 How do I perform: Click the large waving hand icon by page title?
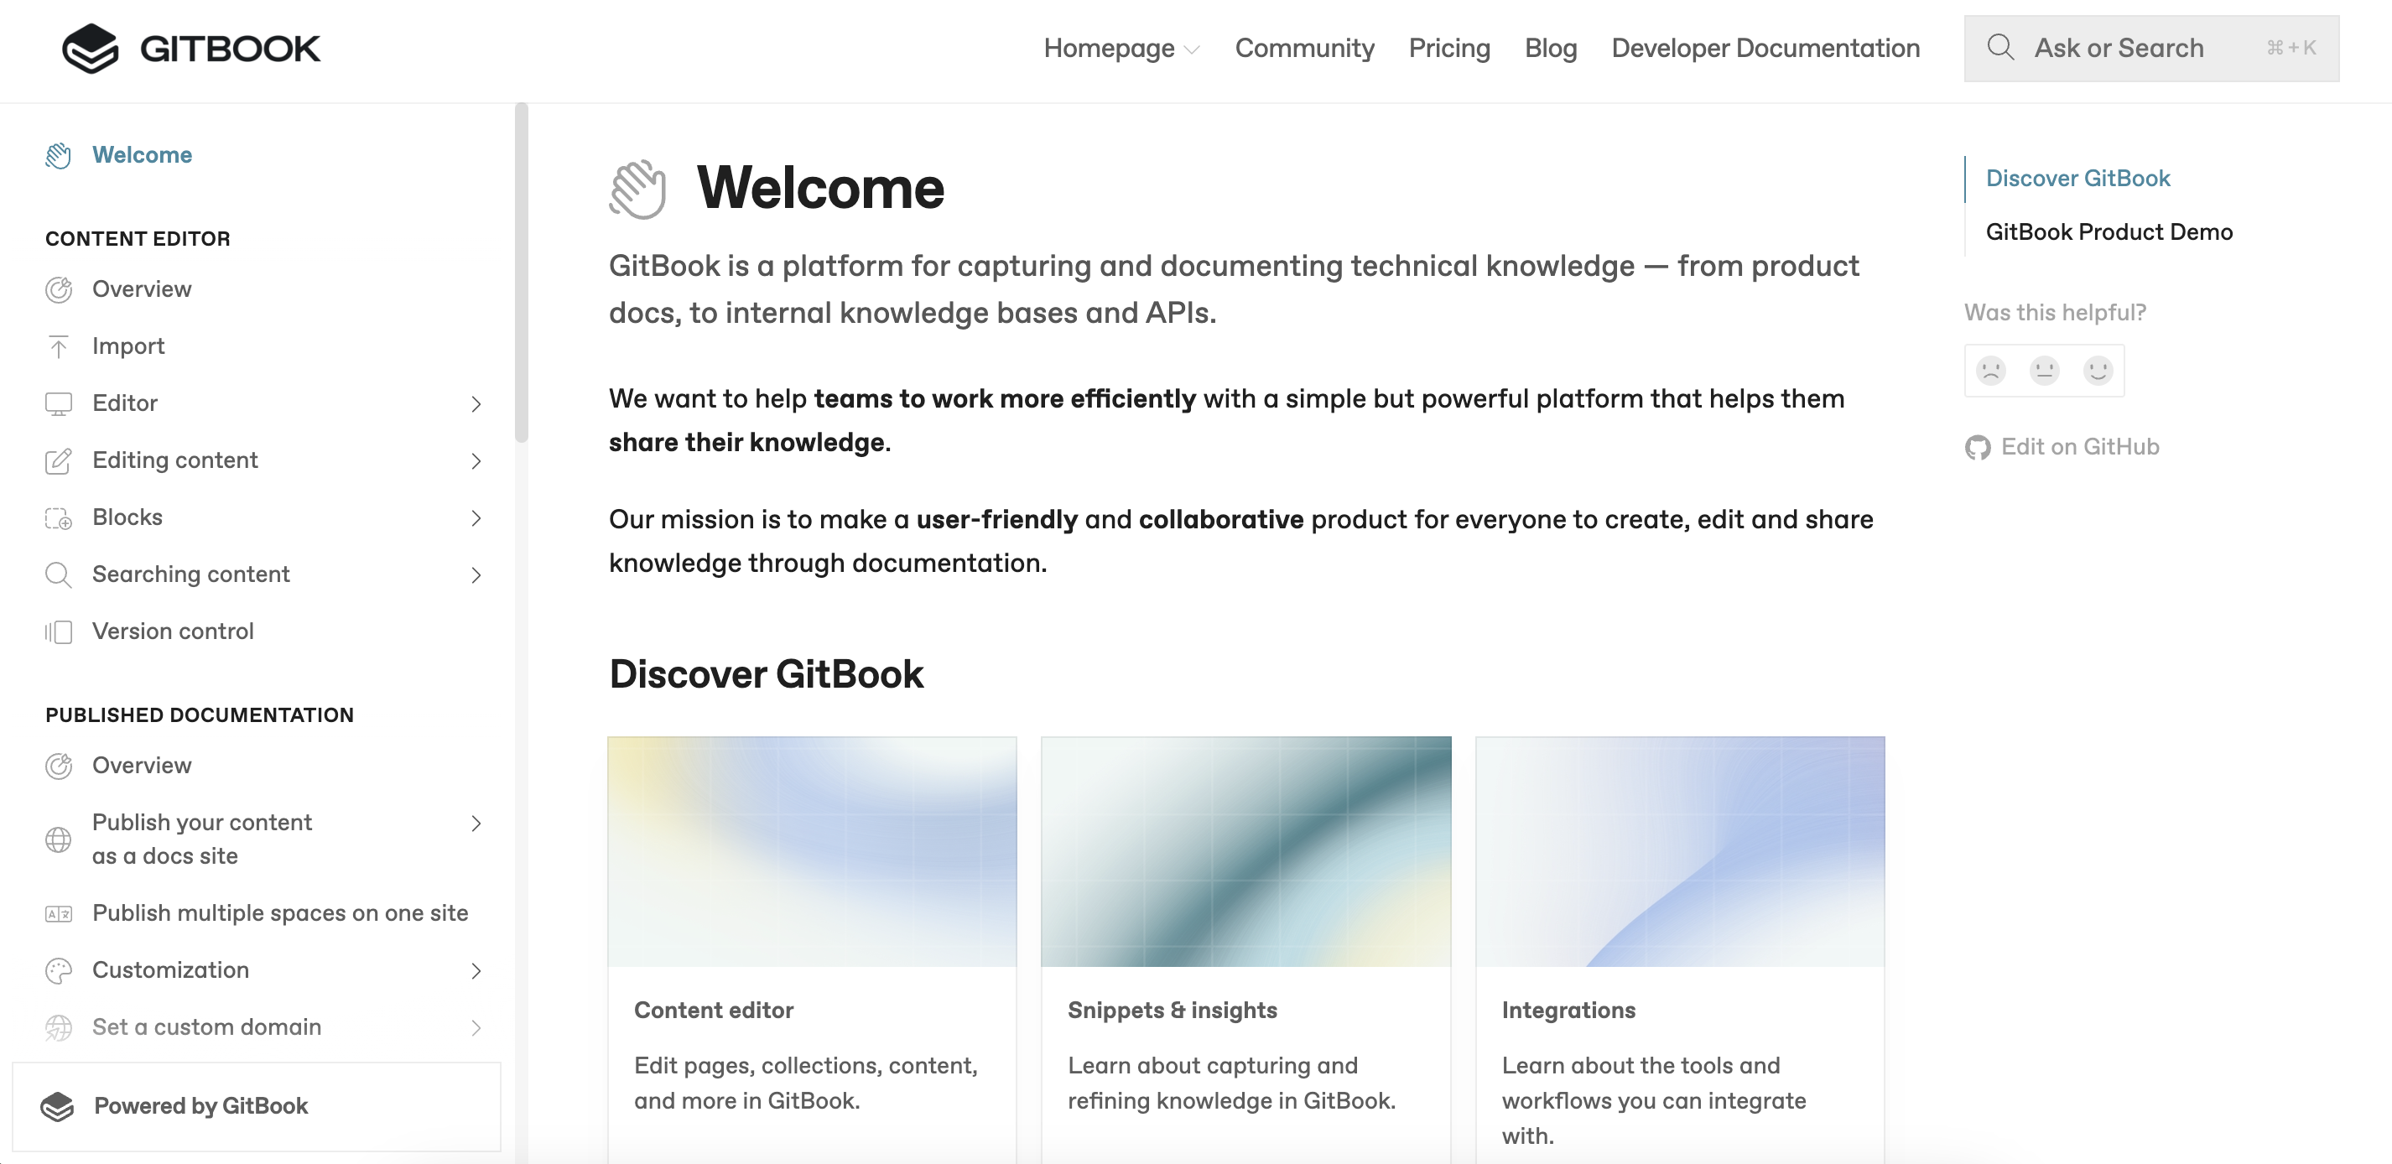click(638, 189)
